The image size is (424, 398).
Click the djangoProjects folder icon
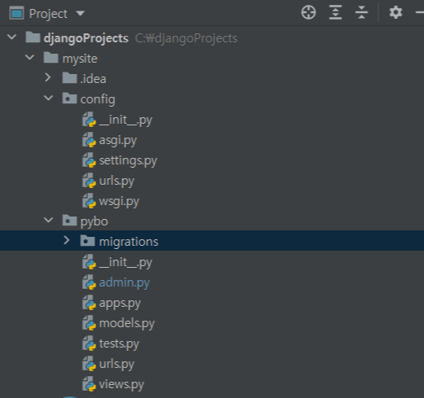point(33,37)
